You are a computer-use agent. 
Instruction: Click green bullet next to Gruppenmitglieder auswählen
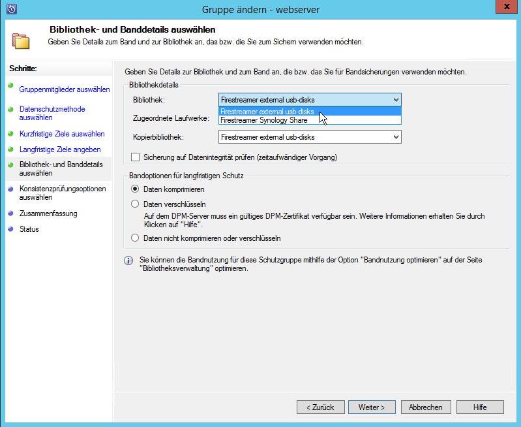click(x=11, y=86)
